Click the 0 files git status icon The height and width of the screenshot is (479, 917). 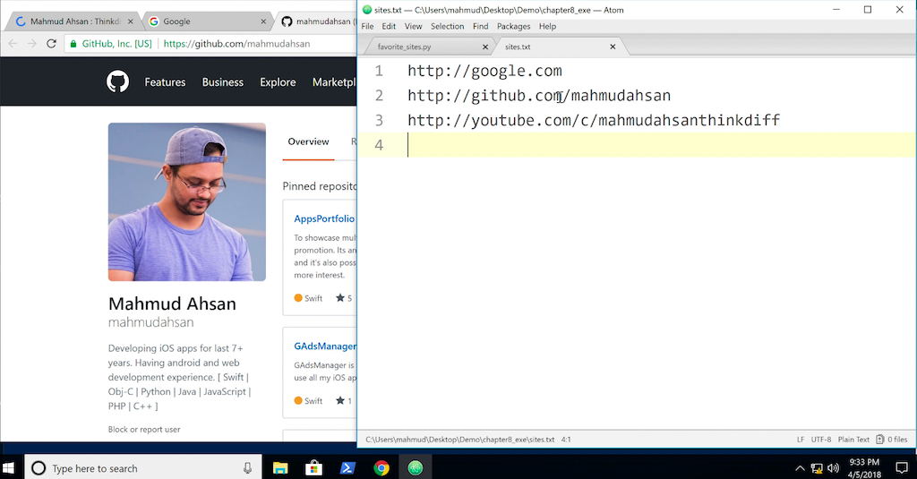(x=891, y=440)
